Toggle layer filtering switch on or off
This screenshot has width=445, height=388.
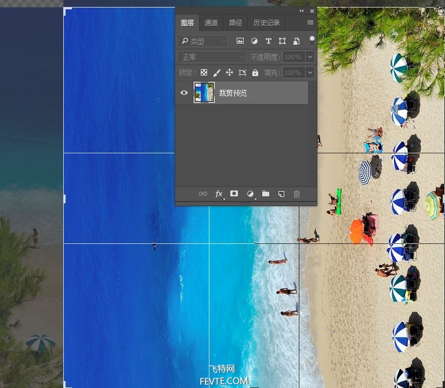pyautogui.click(x=312, y=41)
